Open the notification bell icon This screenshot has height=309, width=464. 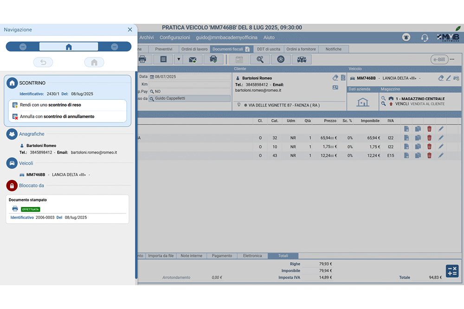[406, 38]
